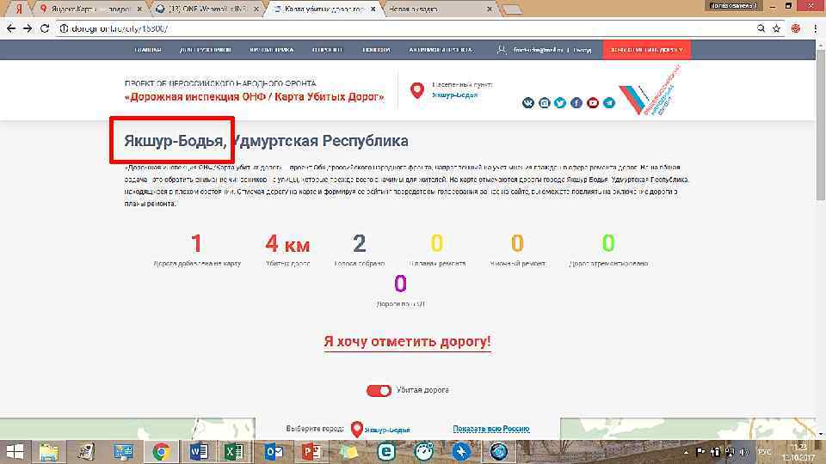Switch to the Yandex Maps browser tab
This screenshot has height=464, width=826.
click(90, 9)
